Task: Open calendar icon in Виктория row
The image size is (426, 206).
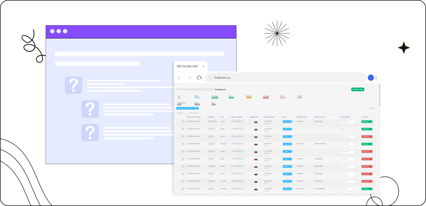Action: pos(183,189)
